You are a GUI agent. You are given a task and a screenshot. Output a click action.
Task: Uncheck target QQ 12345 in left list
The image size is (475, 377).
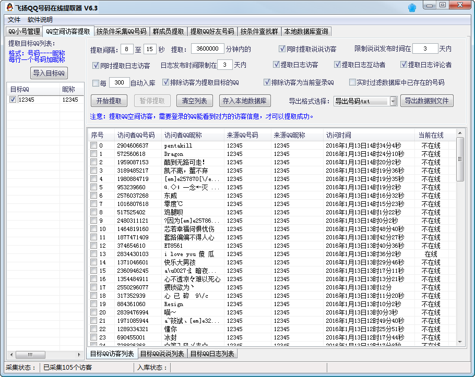point(13,100)
